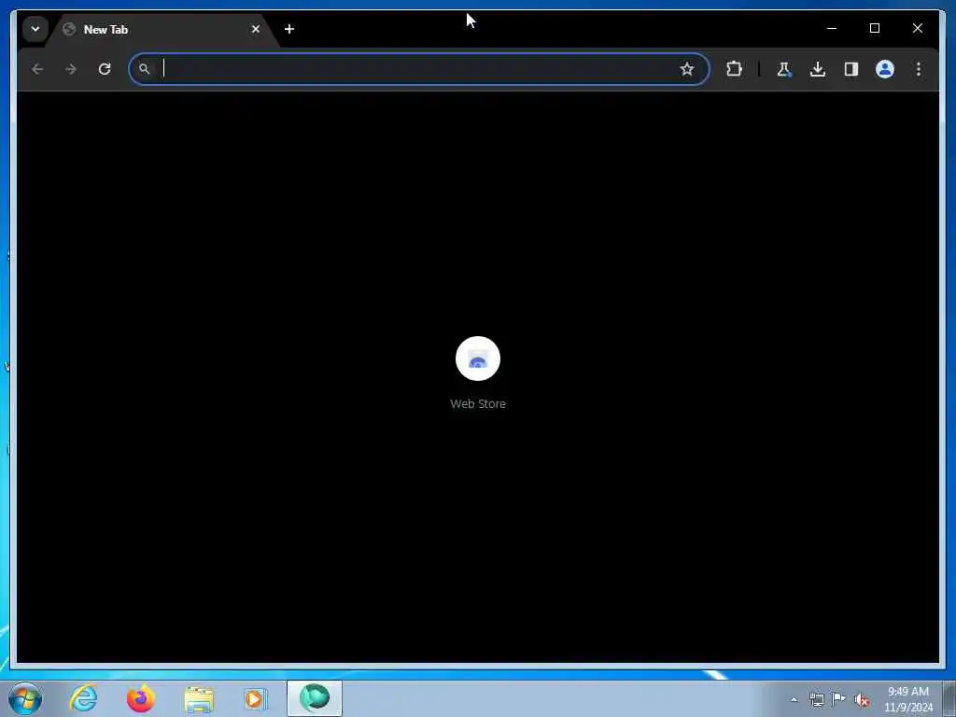The image size is (956, 717).
Task: Open a new tab with plus button
Action: [289, 29]
